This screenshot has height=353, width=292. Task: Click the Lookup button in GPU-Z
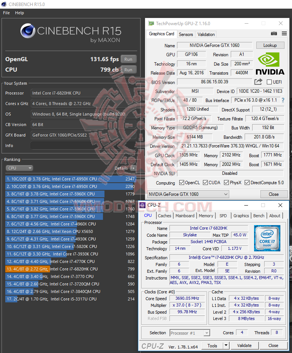point(270,45)
